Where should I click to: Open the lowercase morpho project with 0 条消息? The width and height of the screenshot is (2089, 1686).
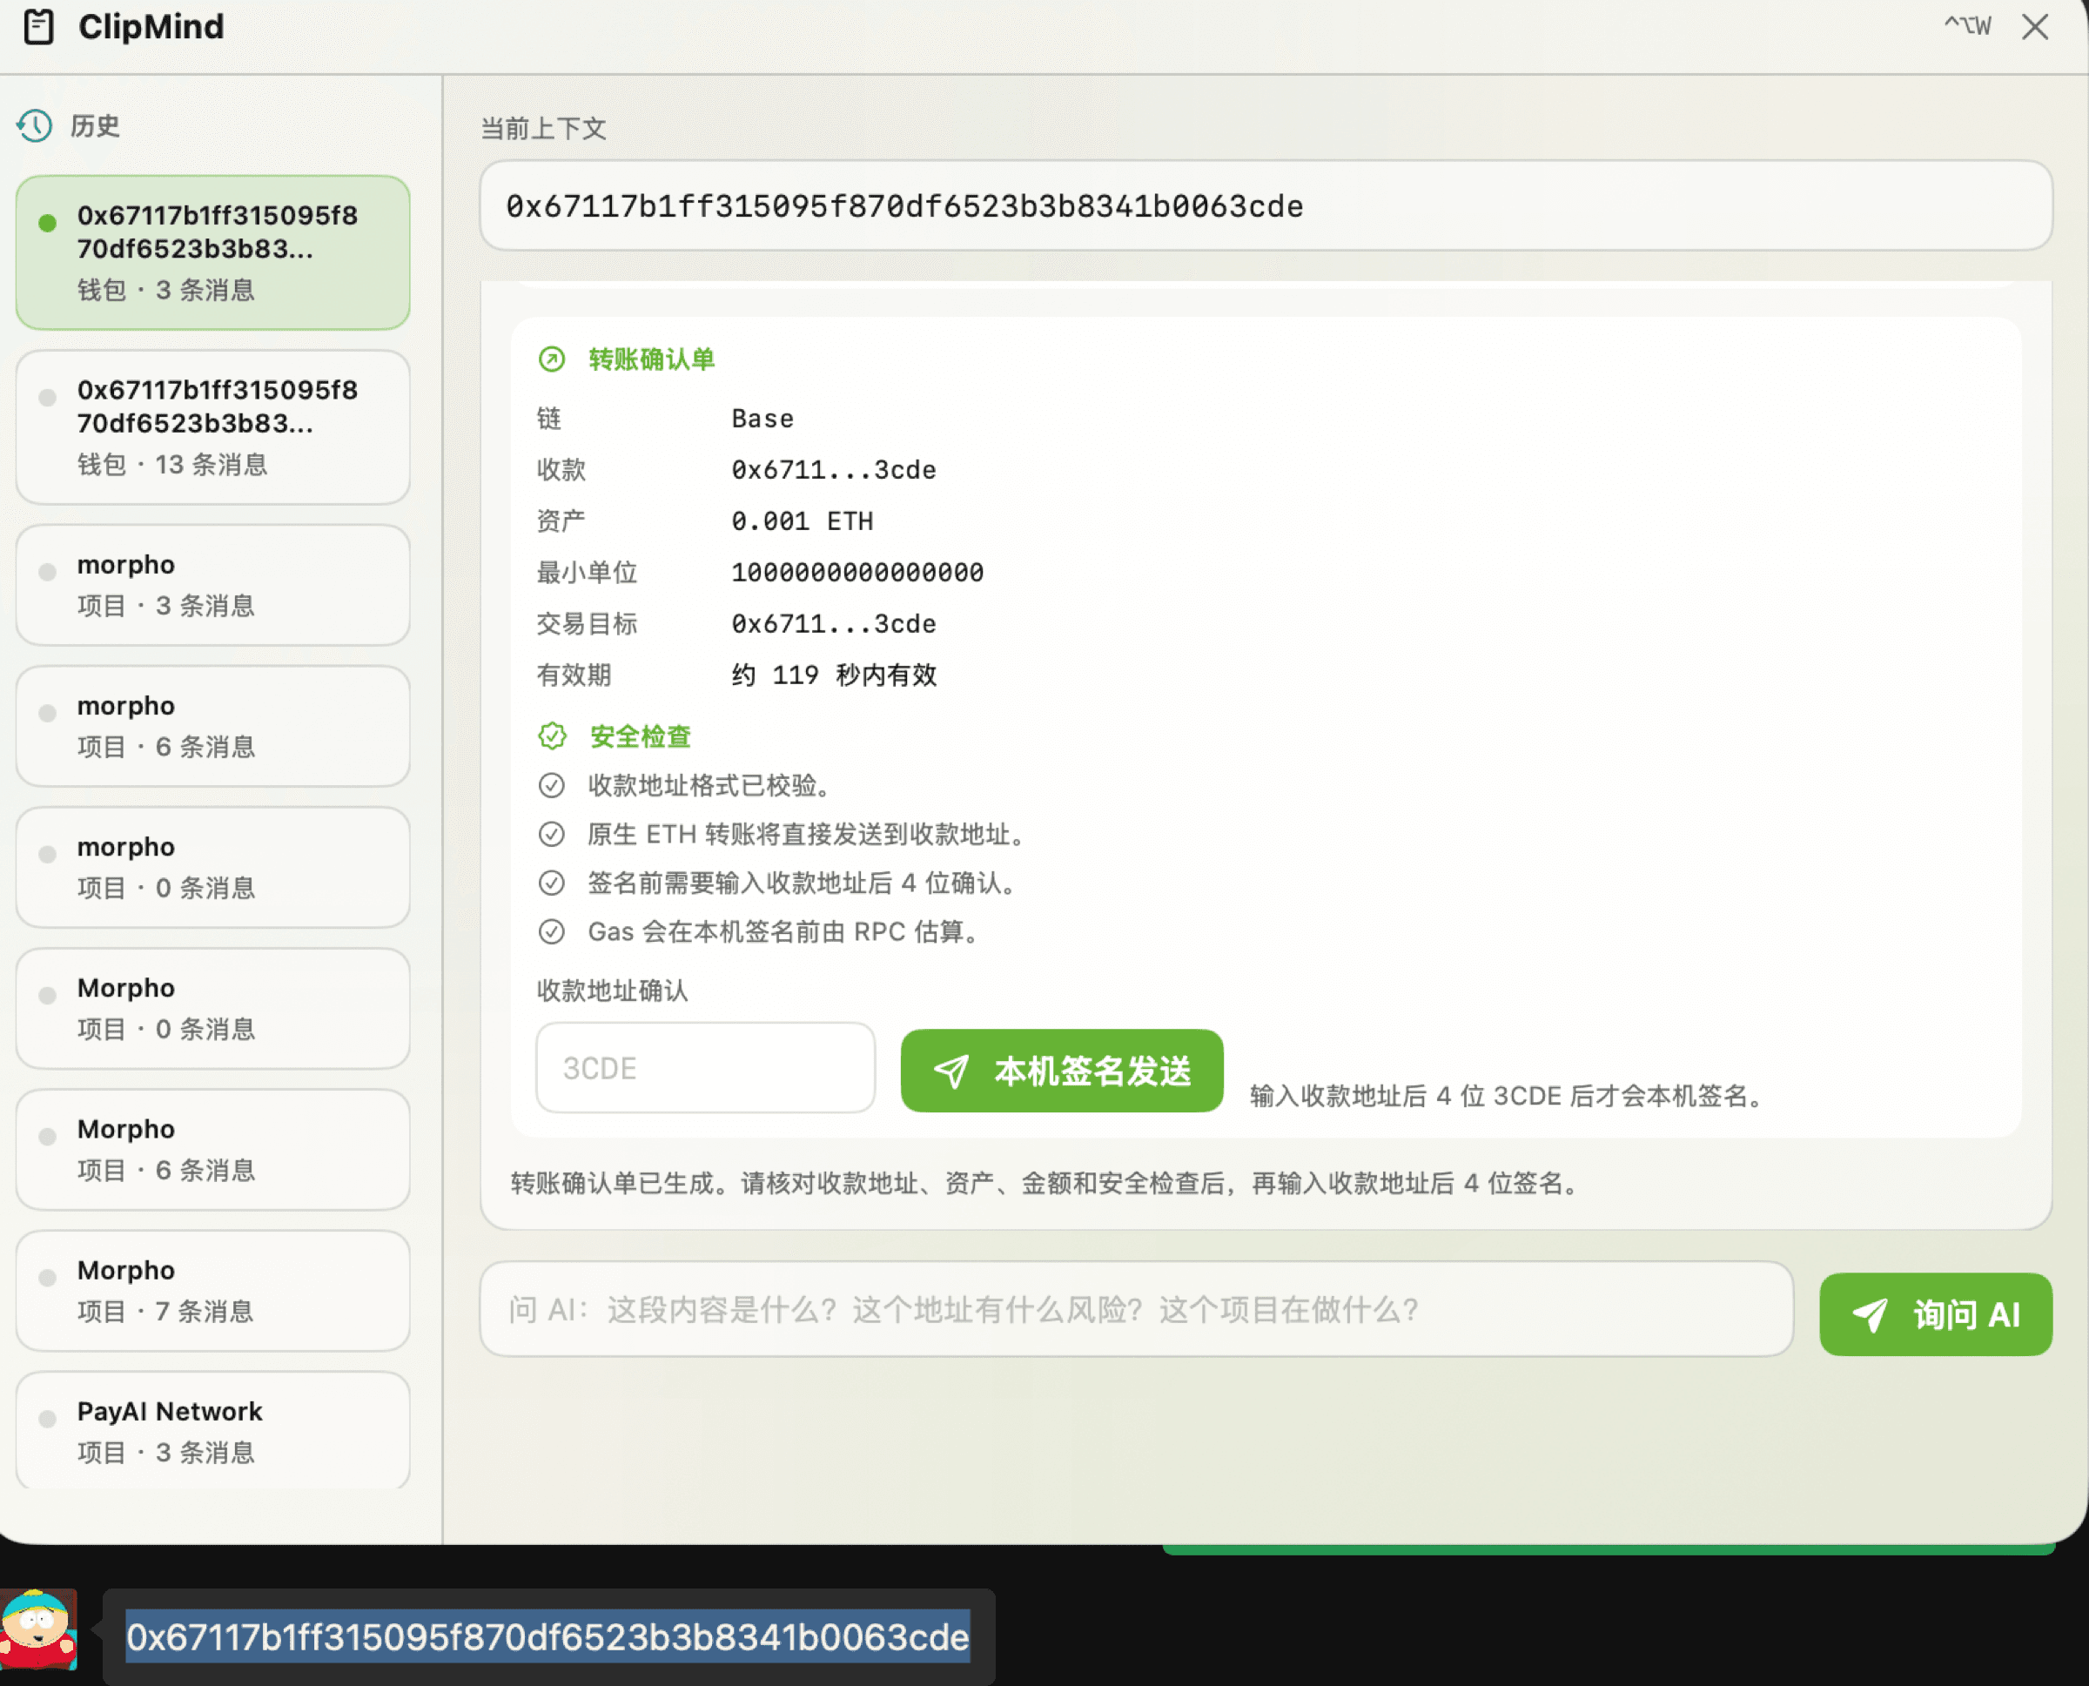click(212, 867)
